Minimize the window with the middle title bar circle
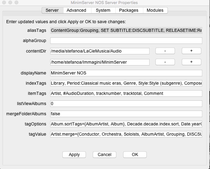Image resolution: width=210 pixels, height=169 pixels. [10, 2]
